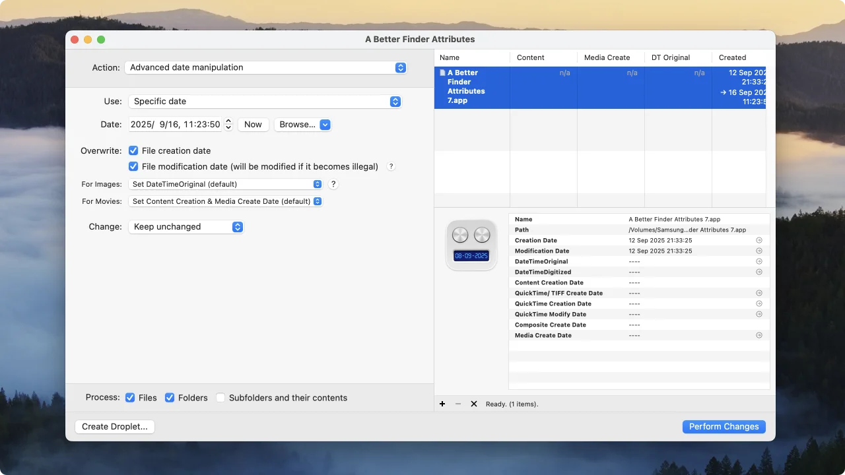The height and width of the screenshot is (475, 845).
Task: Toggle the File modification date checkbox
Action: [133, 167]
